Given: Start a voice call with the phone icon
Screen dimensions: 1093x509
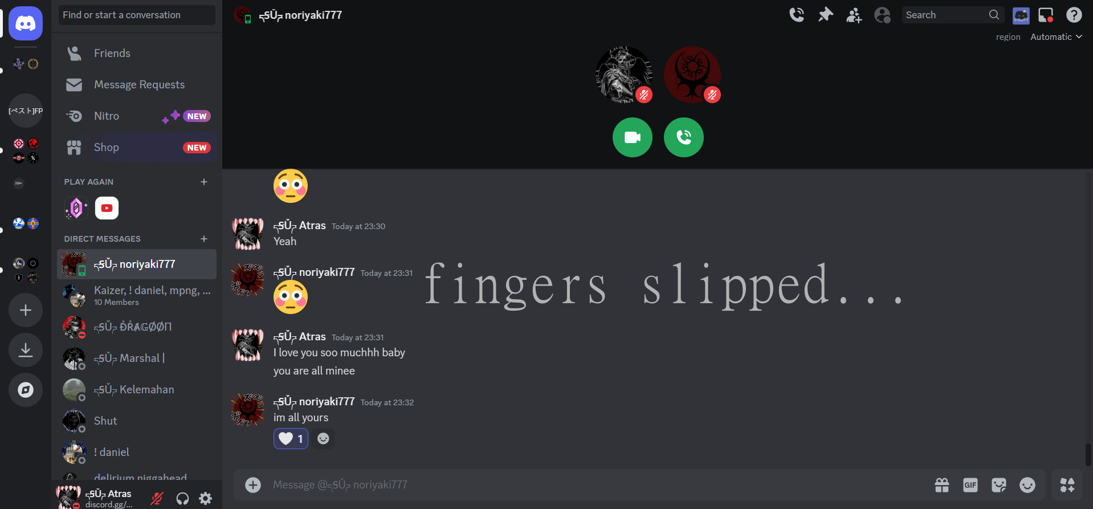Looking at the screenshot, I should point(797,15).
